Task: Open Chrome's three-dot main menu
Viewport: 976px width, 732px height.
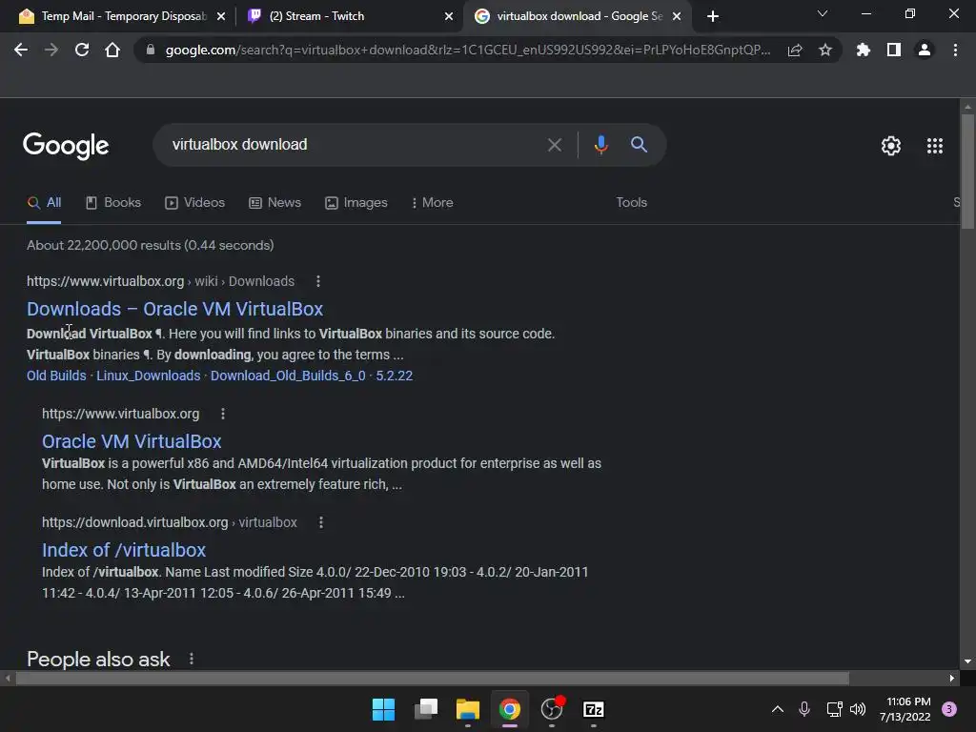Action: tap(955, 50)
